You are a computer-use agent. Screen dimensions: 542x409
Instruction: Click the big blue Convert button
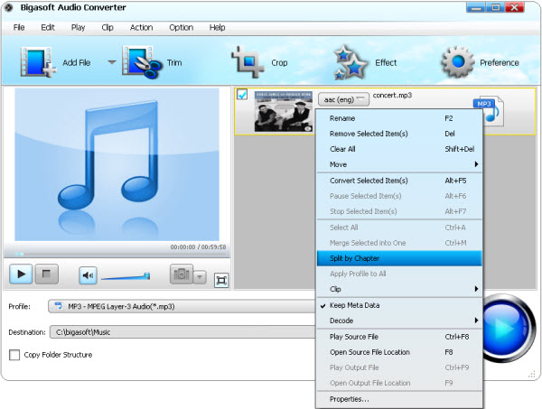(507, 327)
